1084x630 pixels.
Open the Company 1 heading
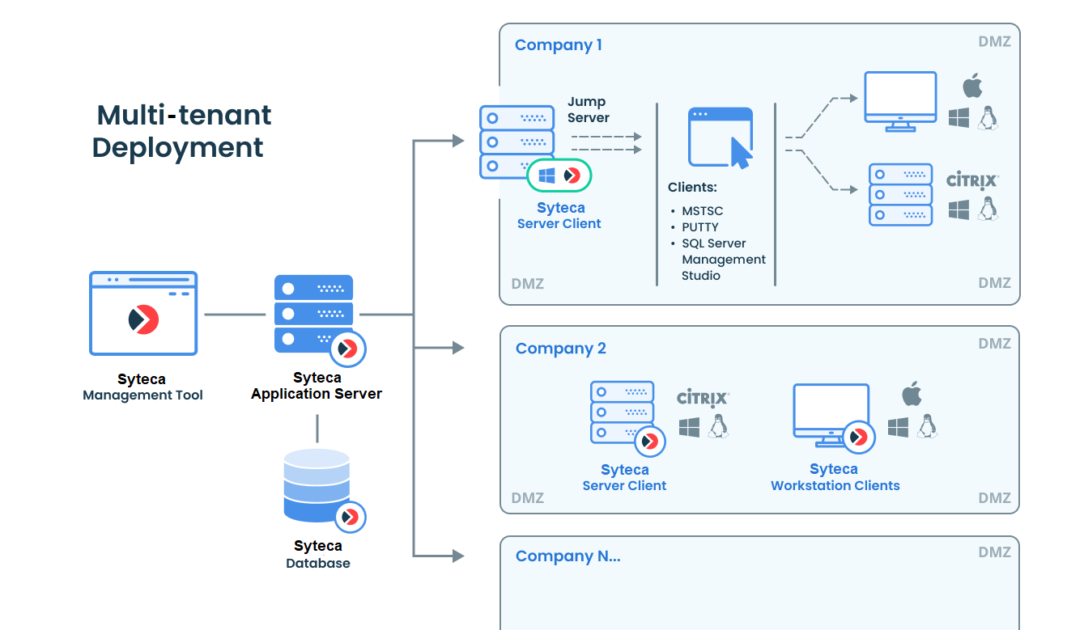tap(559, 45)
